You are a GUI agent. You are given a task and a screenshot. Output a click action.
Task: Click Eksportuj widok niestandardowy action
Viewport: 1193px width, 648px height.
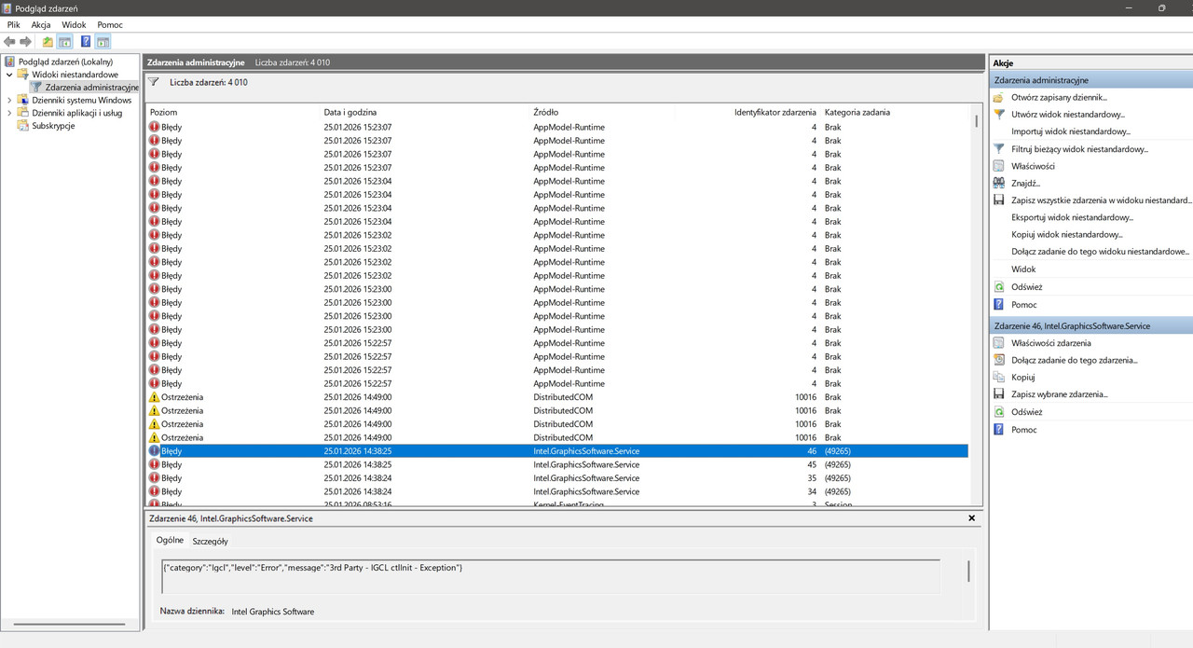coord(1072,217)
